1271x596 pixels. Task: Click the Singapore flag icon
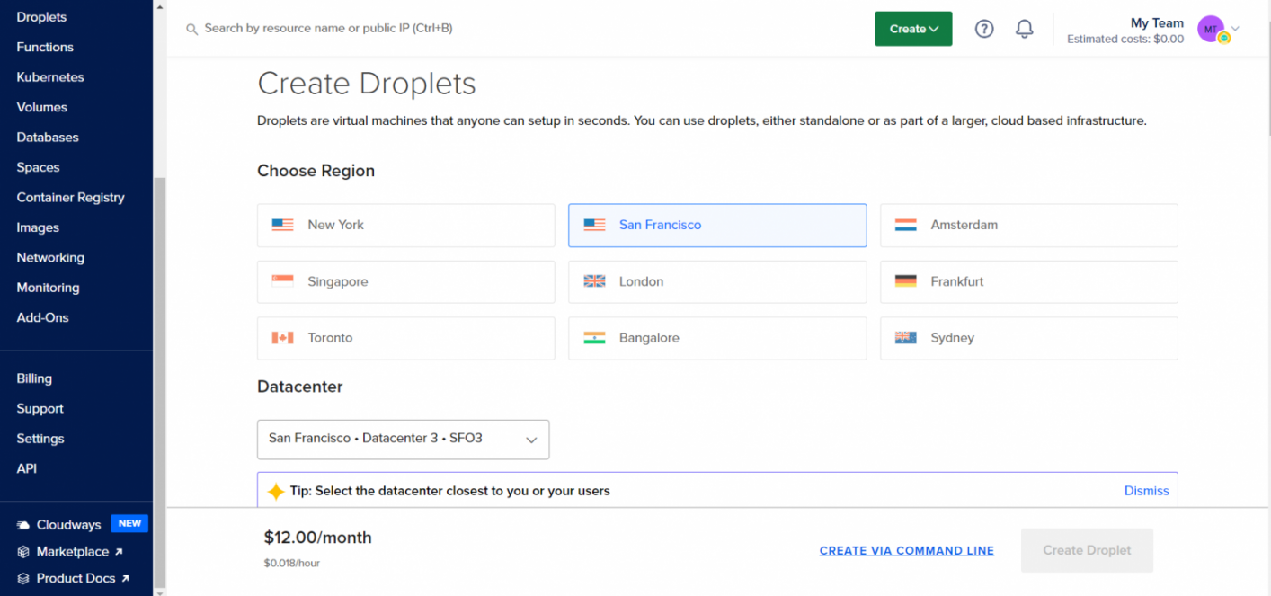click(283, 281)
